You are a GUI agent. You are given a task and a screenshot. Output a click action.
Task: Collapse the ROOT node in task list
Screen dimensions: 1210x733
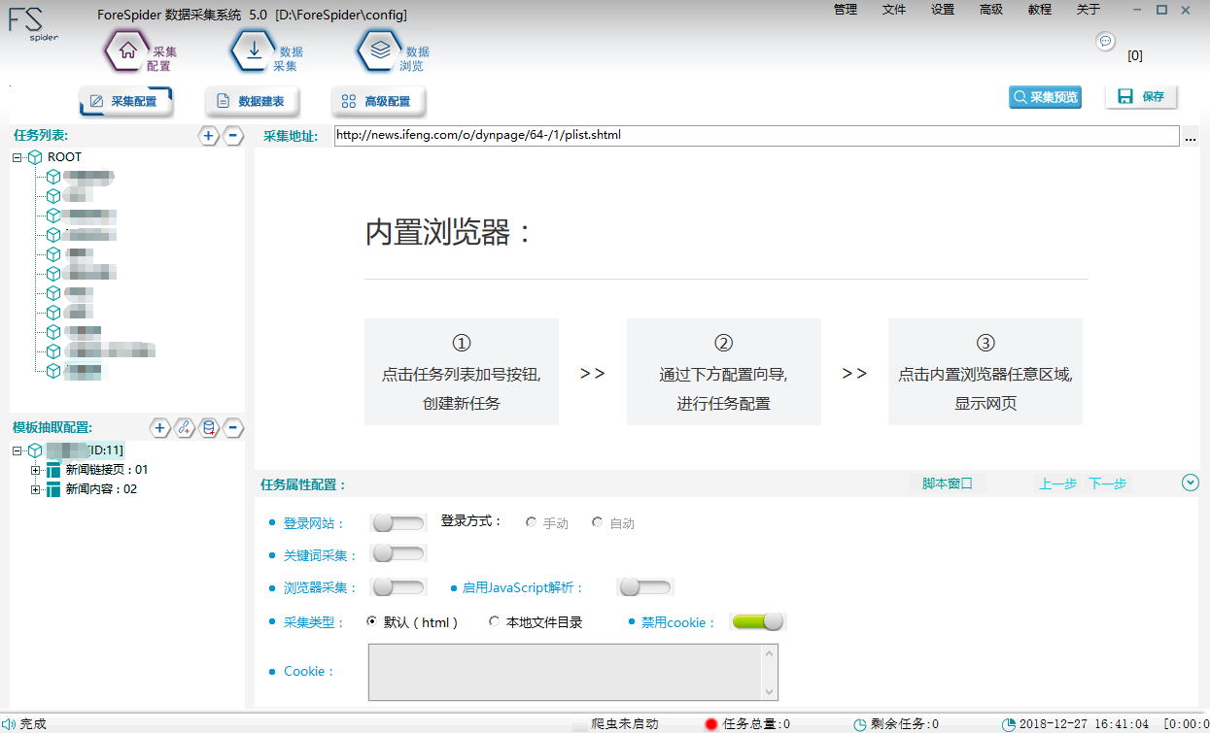17,157
